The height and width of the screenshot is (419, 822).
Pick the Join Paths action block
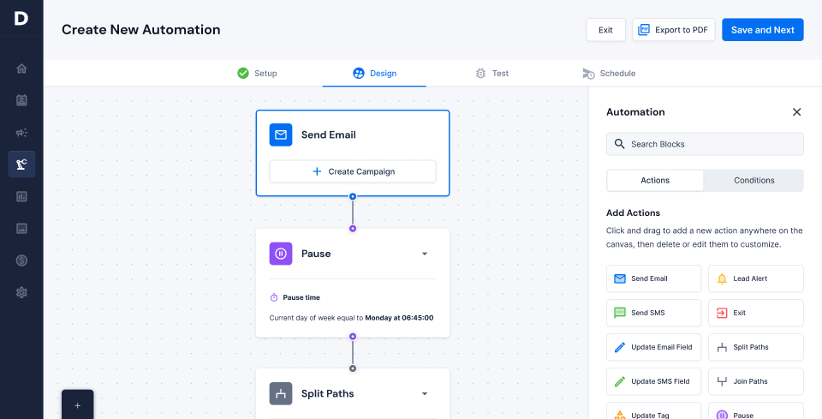coord(756,381)
